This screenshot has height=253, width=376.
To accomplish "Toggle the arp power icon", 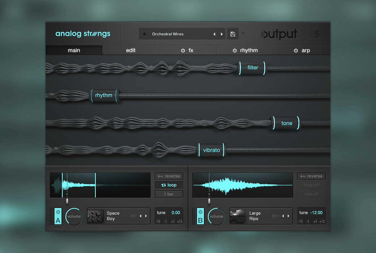I will pos(296,50).
